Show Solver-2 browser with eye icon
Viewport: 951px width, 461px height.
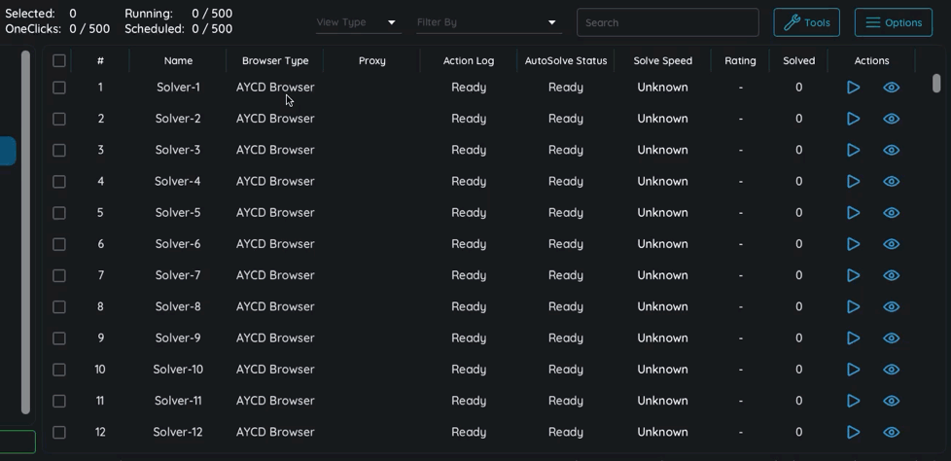(891, 119)
